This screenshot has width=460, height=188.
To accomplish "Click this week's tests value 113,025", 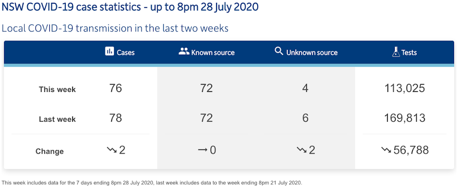I will click(405, 88).
